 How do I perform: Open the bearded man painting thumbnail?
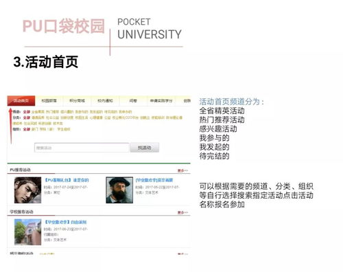click(119, 190)
